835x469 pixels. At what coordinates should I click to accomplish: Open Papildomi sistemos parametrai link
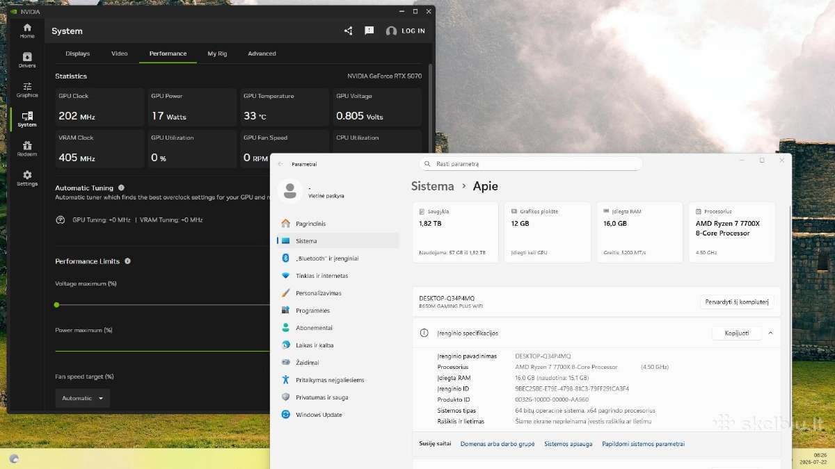(x=643, y=443)
